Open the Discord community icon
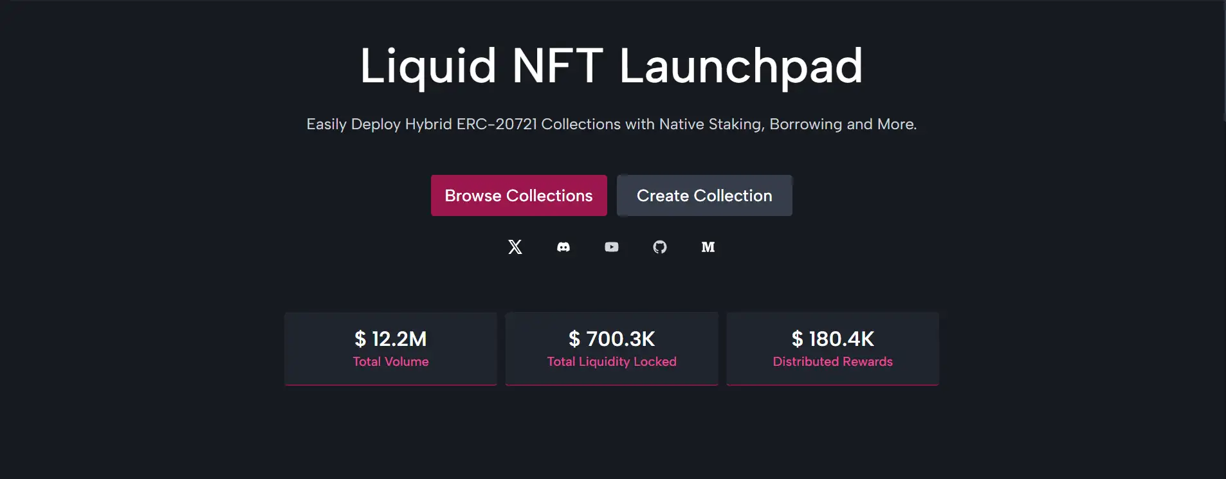1226x479 pixels. point(563,247)
